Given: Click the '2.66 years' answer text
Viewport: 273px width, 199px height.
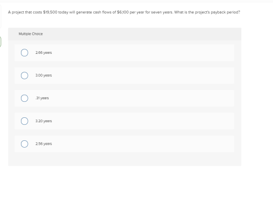Looking at the screenshot, I should [43, 52].
